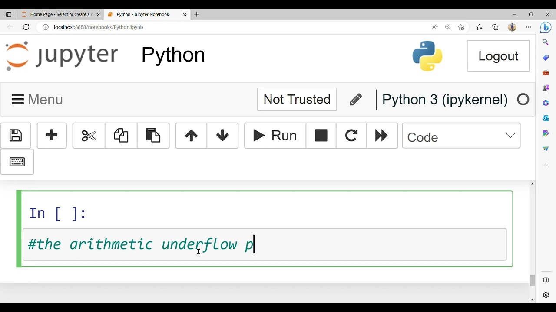The width and height of the screenshot is (556, 312).
Task: Open the command palette keyboard icon
Action: [17, 162]
